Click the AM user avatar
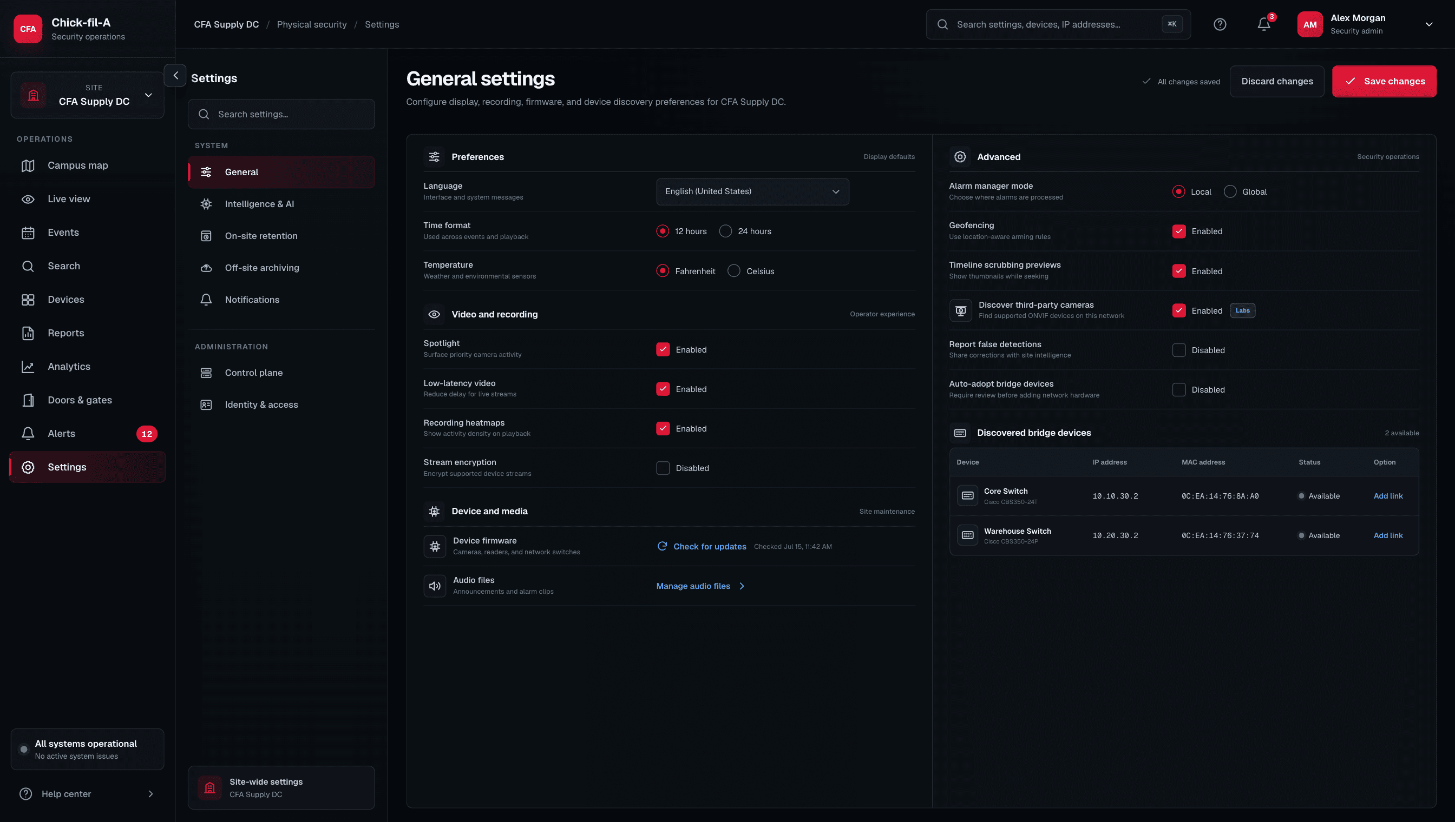1455x822 pixels. click(1310, 24)
